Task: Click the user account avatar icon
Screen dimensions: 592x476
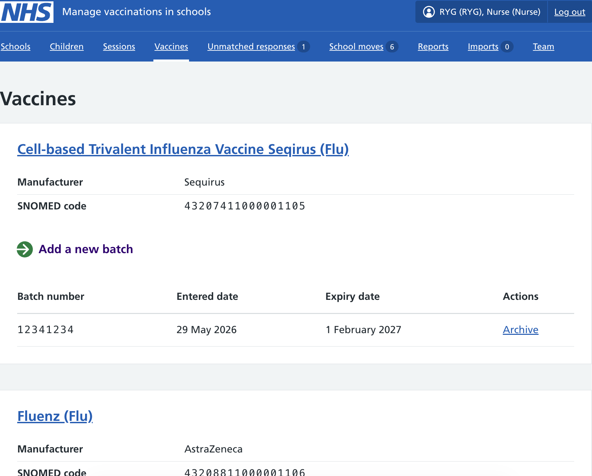Action: (429, 12)
